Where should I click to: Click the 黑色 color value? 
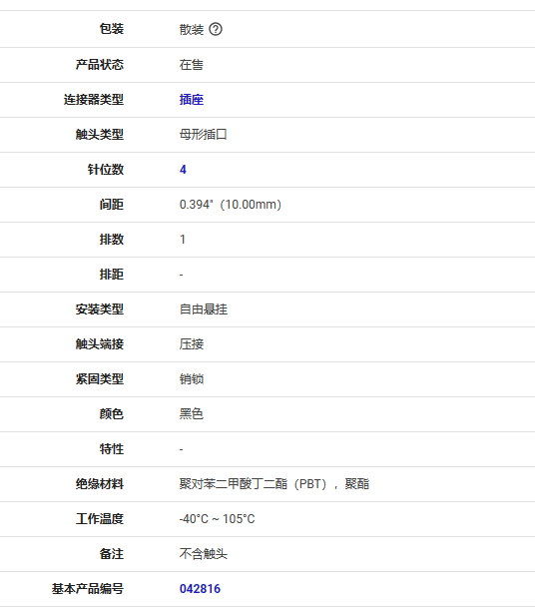(192, 414)
